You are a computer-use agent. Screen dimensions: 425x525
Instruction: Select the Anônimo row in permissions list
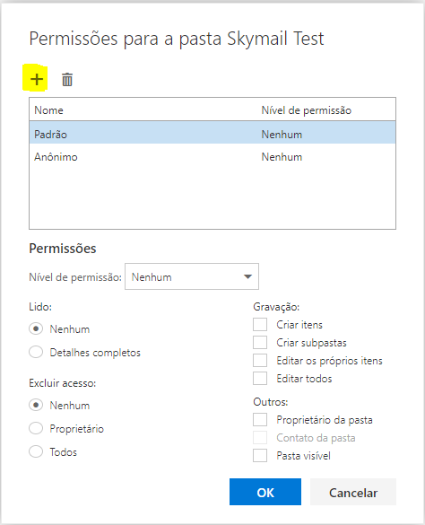click(212, 157)
